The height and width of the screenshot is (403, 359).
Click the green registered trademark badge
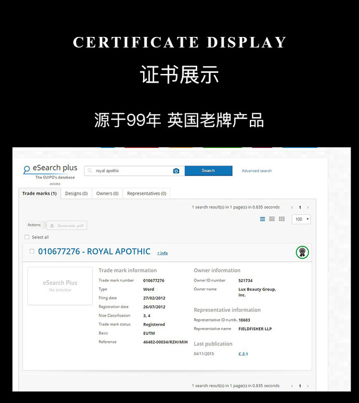302,252
